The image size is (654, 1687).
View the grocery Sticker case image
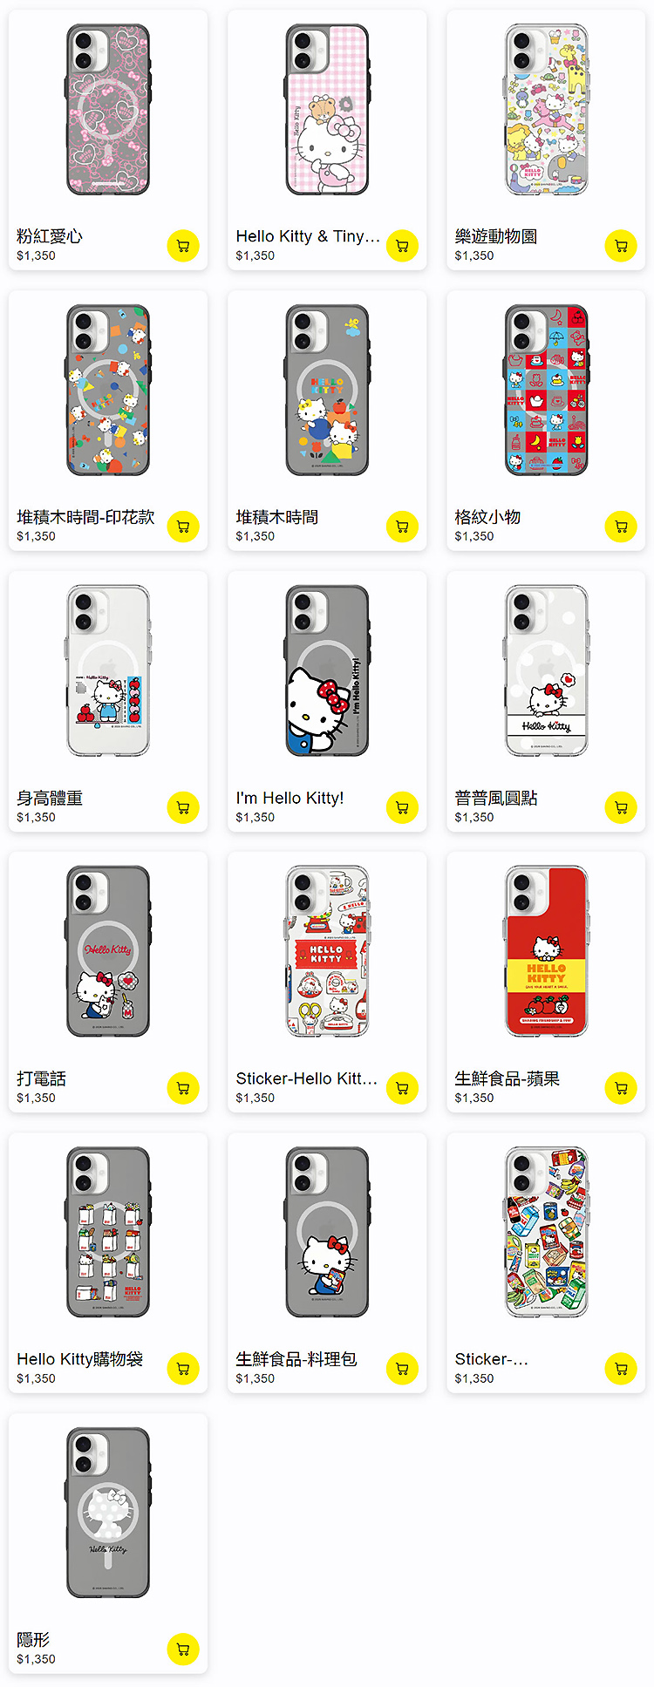546,1233
